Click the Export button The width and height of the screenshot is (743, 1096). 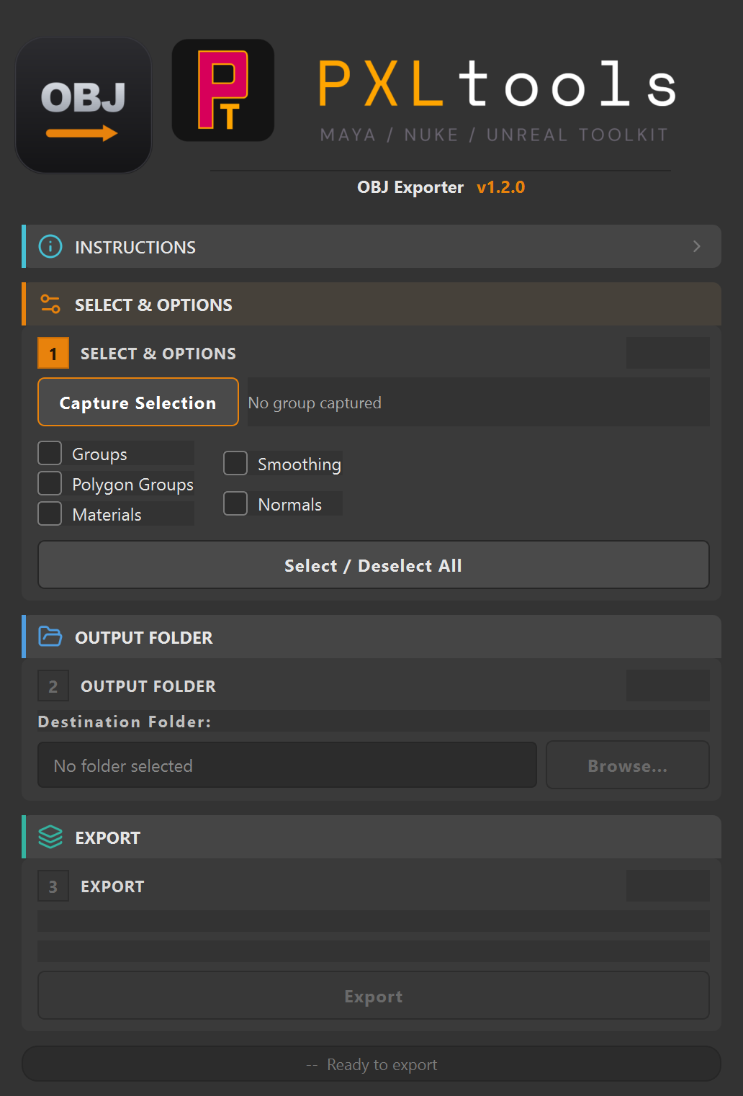374,995
